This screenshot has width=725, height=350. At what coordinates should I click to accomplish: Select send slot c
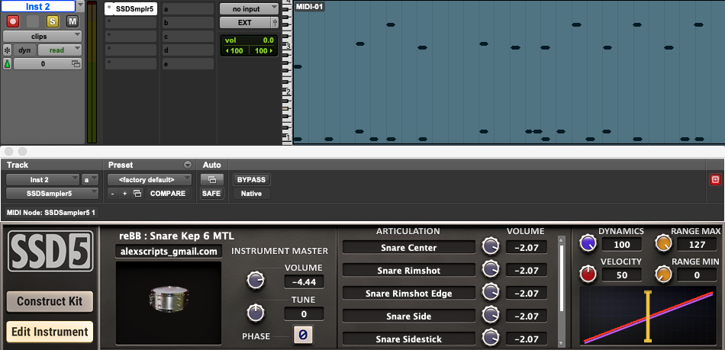tap(188, 37)
